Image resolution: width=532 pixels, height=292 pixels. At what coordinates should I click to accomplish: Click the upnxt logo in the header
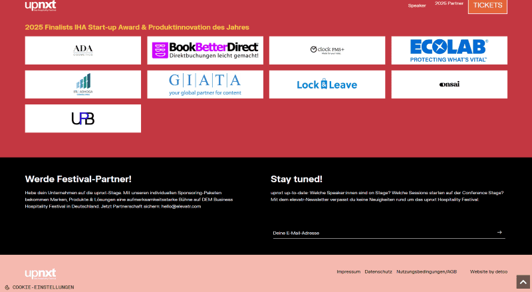[41, 6]
